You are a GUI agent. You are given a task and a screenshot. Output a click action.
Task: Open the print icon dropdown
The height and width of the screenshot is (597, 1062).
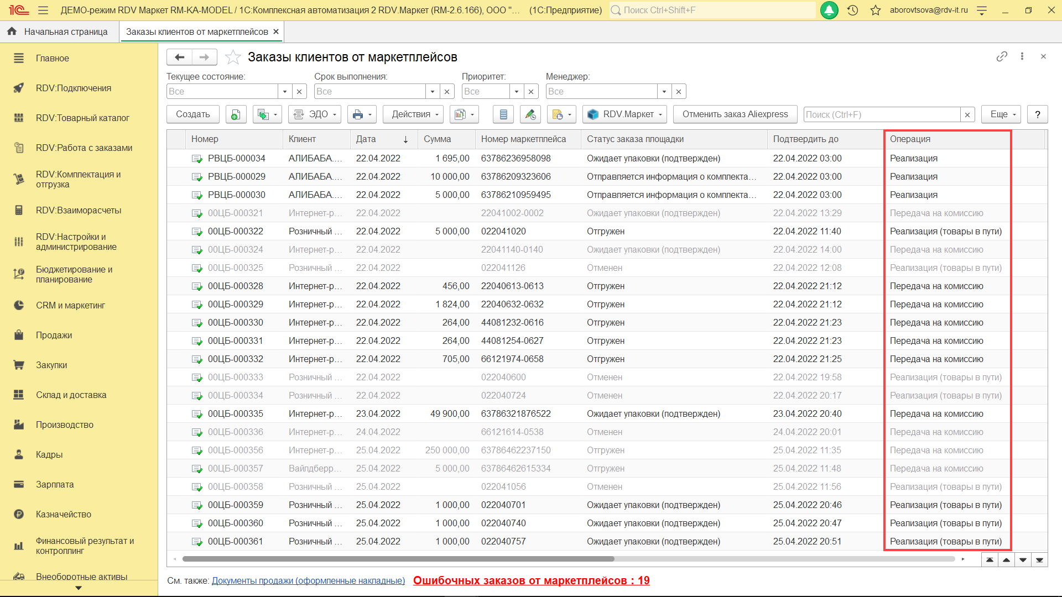pyautogui.click(x=362, y=114)
